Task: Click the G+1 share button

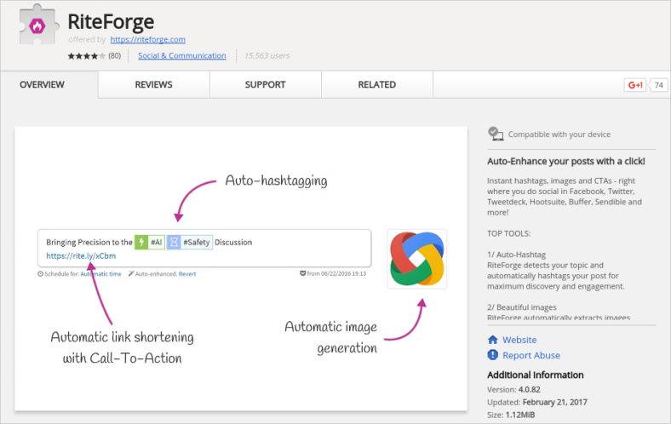Action: 635,85
